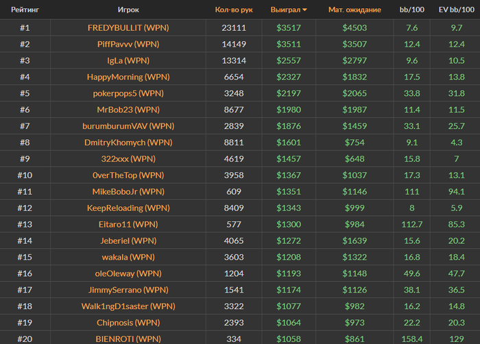This screenshot has height=344, width=480.
Task: Select expected value $754
Action: (x=355, y=143)
